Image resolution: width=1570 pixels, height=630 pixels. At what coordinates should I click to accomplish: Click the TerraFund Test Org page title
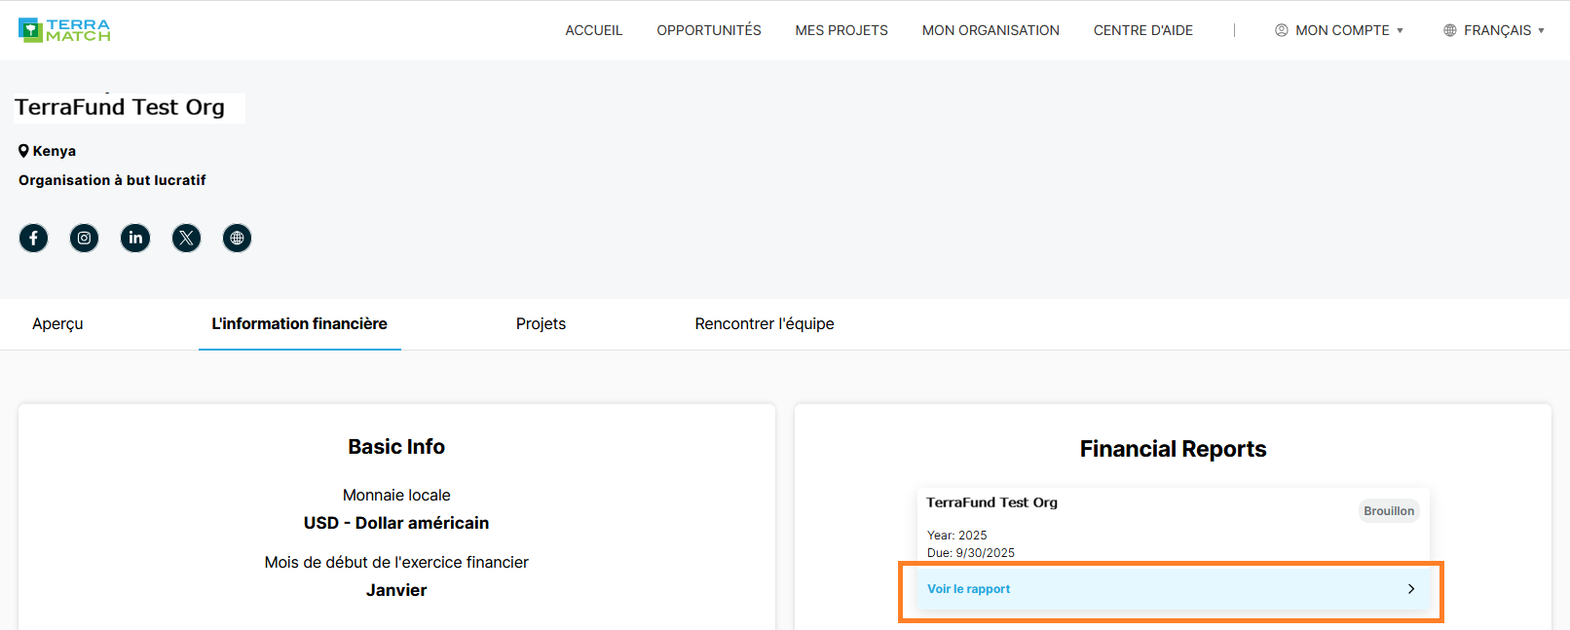click(120, 107)
